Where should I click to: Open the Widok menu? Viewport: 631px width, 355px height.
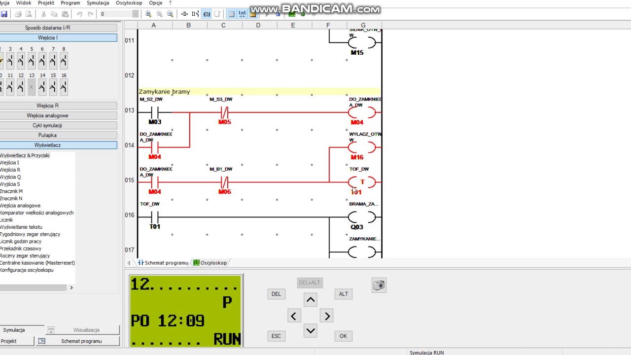pyautogui.click(x=24, y=3)
